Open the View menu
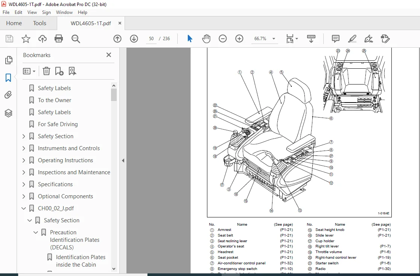Screen dimensions: 420x276 click(32, 12)
